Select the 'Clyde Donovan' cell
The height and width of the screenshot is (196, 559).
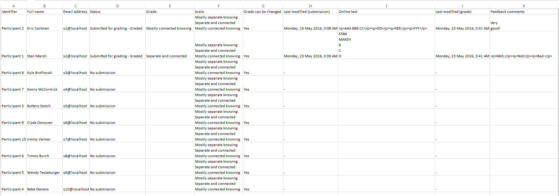(44, 117)
